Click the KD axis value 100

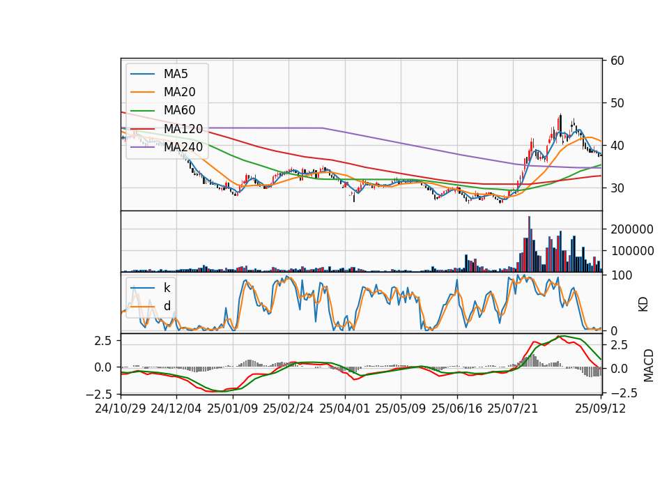click(621, 276)
